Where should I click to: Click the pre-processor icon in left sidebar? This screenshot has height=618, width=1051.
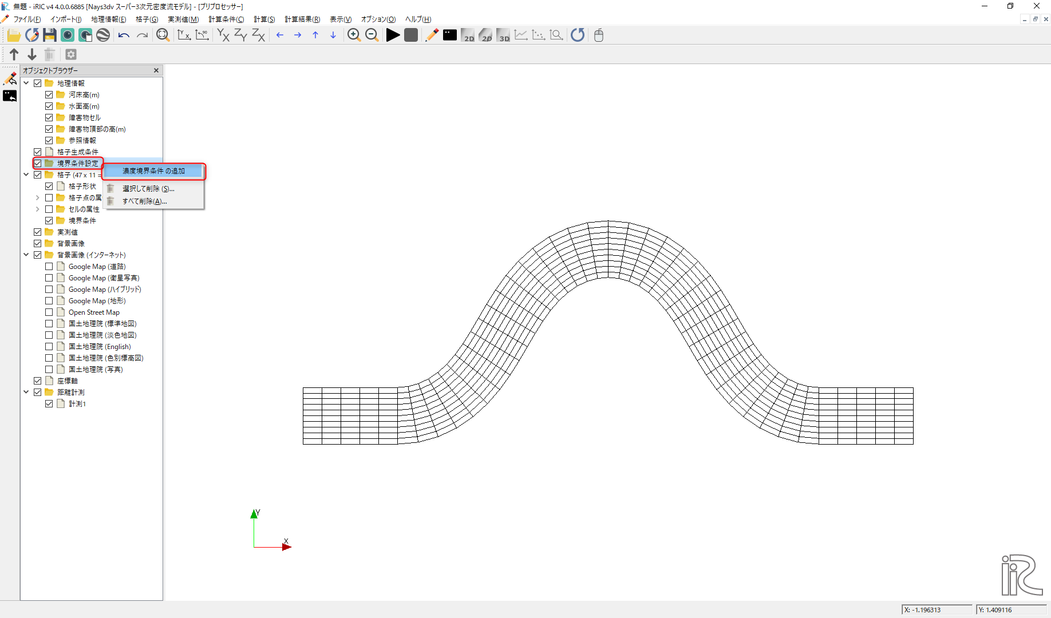pos(10,78)
